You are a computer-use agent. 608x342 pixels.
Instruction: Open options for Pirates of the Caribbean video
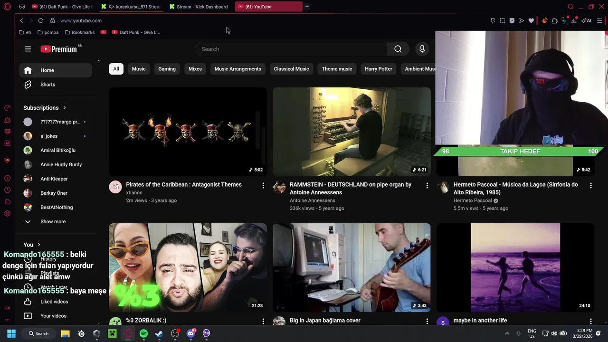point(263,186)
